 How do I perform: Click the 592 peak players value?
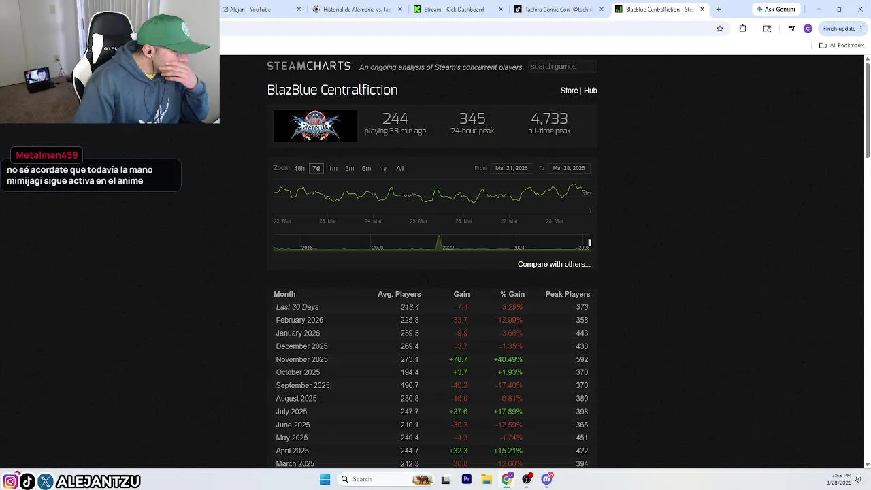point(582,359)
